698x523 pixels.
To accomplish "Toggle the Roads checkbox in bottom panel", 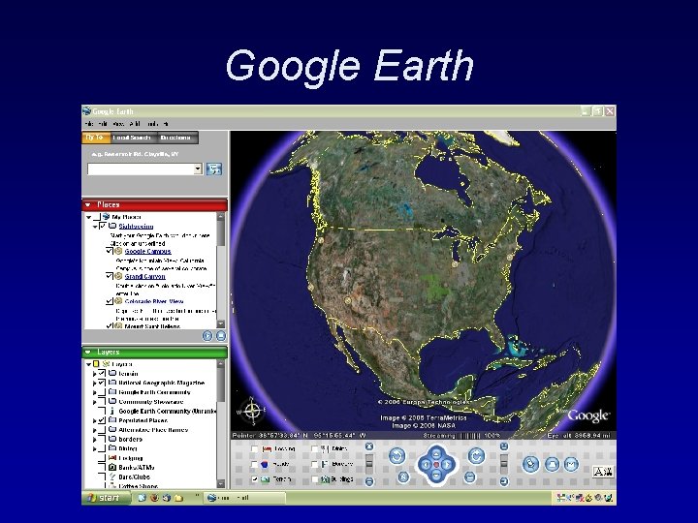I will click(254, 464).
